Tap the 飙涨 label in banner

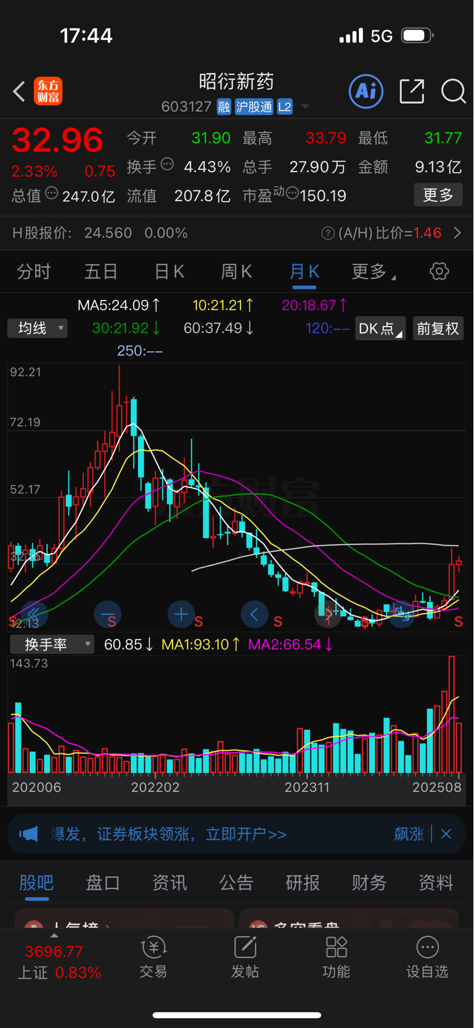(x=409, y=834)
